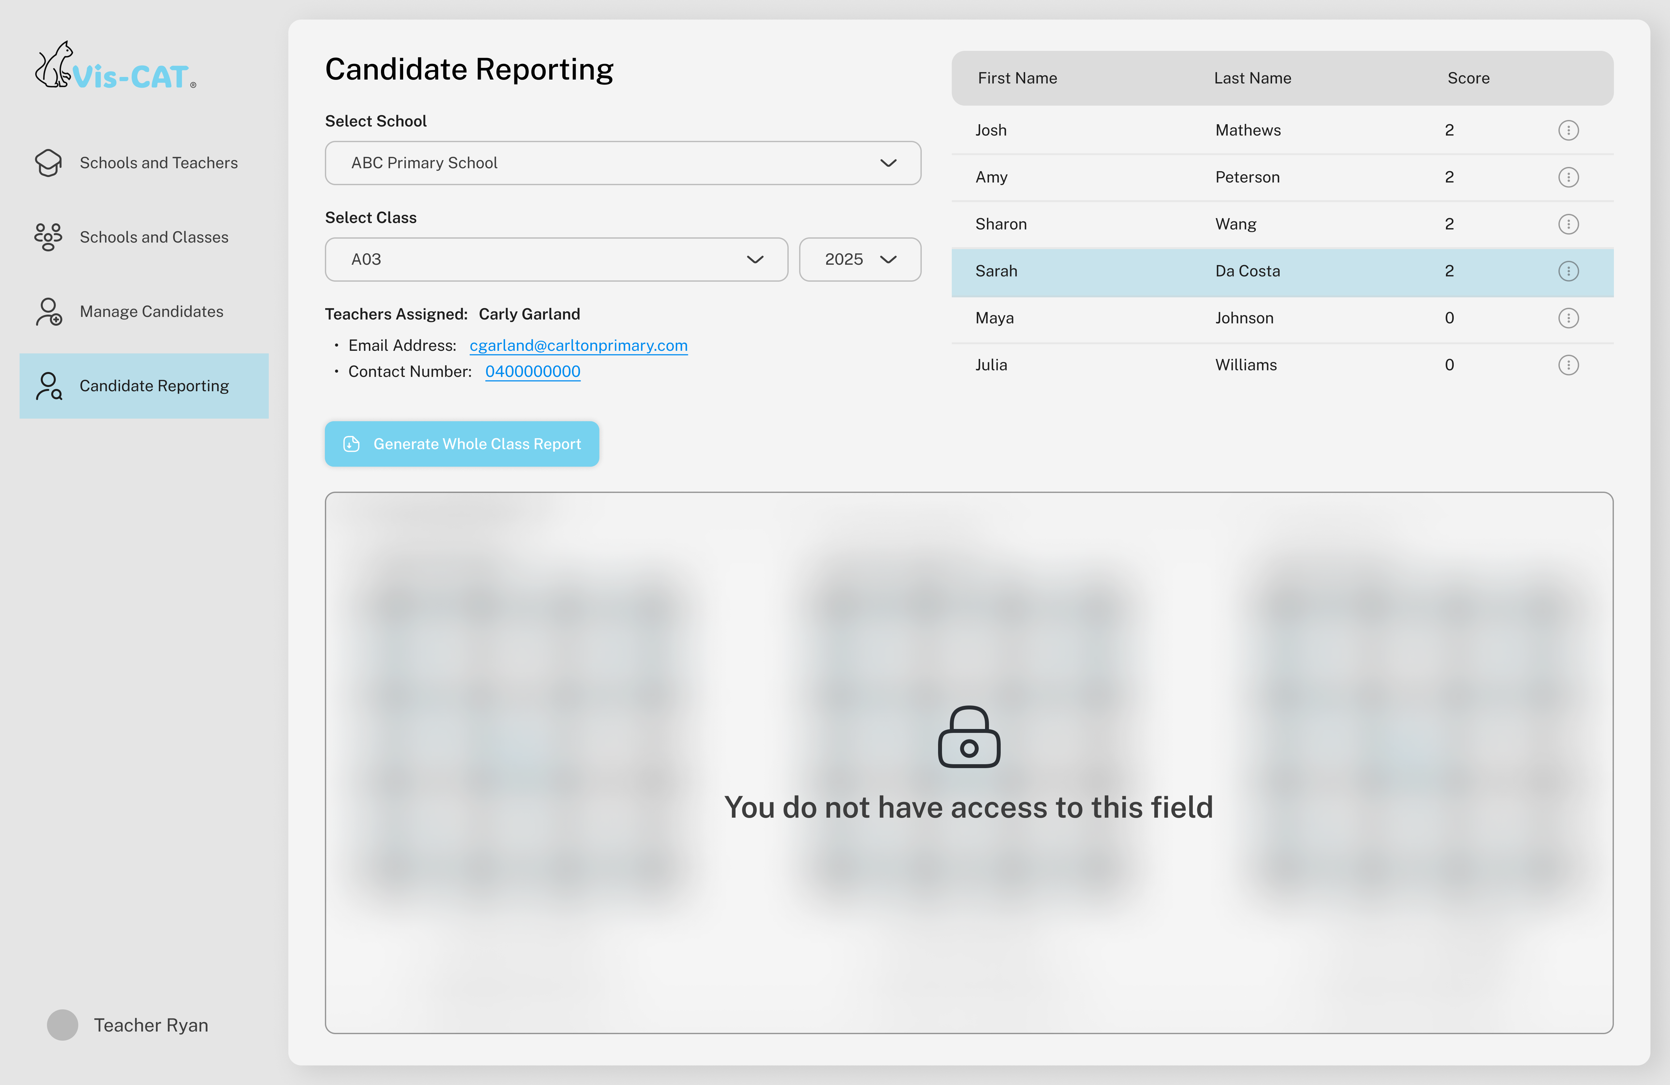Open the 2025 year dropdown

tap(859, 260)
